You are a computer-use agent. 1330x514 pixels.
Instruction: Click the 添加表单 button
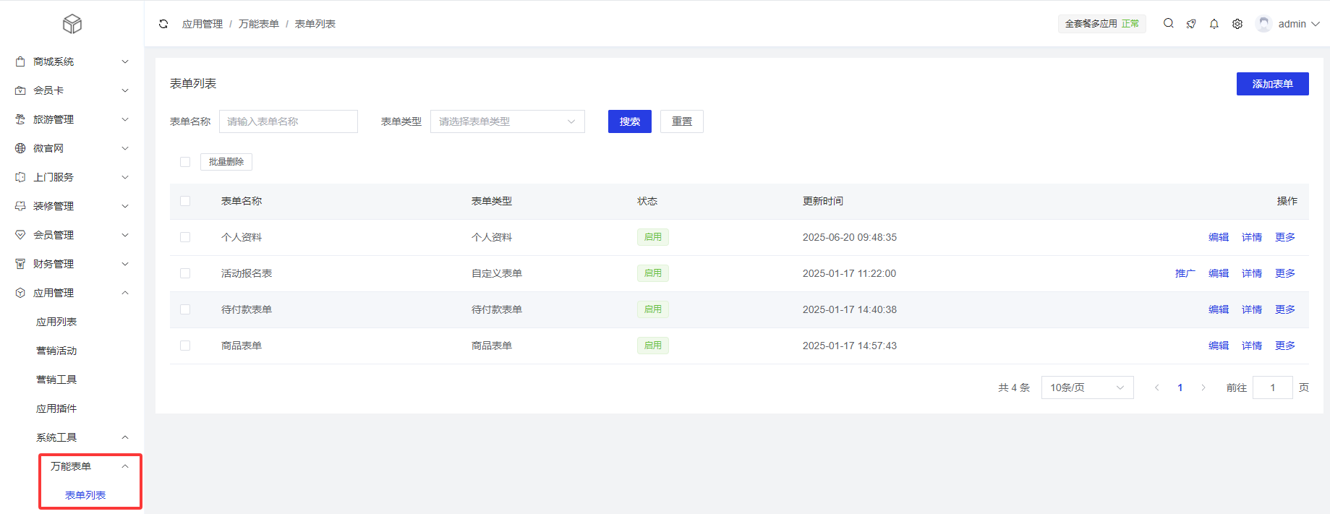coord(1272,84)
